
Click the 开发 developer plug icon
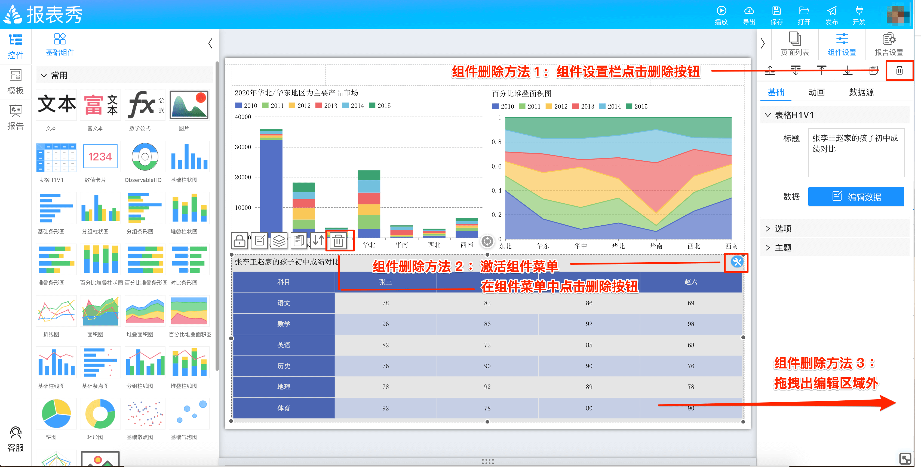pyautogui.click(x=859, y=11)
